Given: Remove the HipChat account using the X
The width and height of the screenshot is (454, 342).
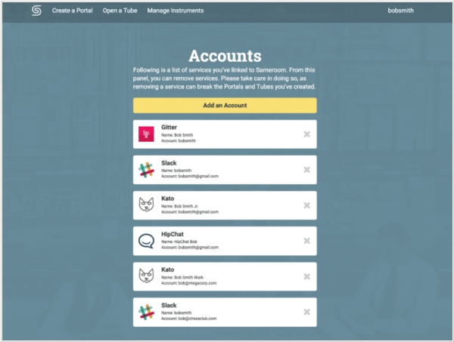Looking at the screenshot, I should pyautogui.click(x=307, y=241).
